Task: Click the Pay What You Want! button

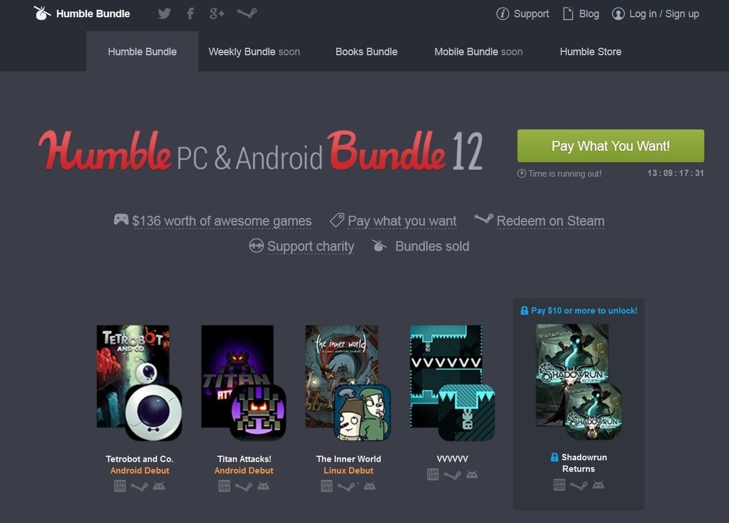Action: 611,146
